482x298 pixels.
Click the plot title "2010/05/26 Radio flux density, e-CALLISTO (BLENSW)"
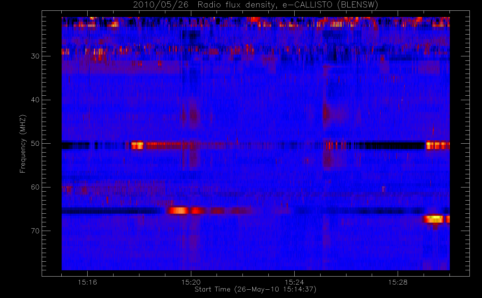pyautogui.click(x=256, y=5)
